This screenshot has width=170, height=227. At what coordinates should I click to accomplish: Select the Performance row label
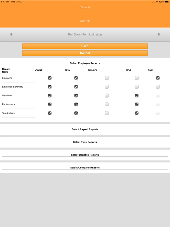click(9, 104)
